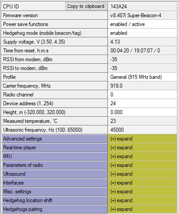
Task: Select the CPU ID label
Action: click(x=11, y=7)
